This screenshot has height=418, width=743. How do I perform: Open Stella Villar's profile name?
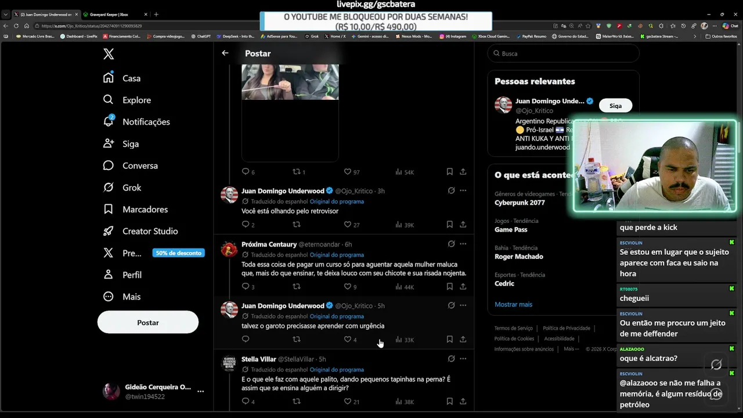259,359
